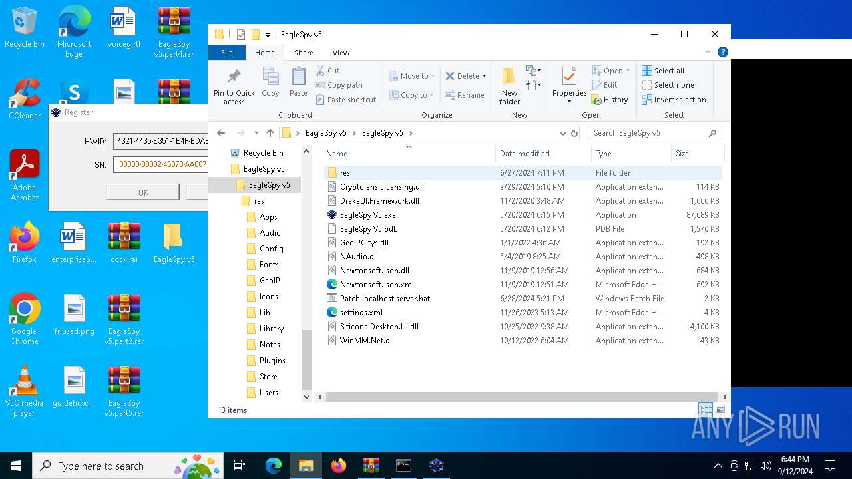Screen dimensions: 852x479
Task: Sort by Name column header
Action: [x=409, y=154]
